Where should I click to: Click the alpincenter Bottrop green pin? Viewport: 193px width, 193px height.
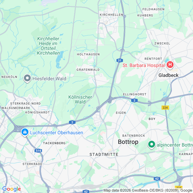(x=152, y=144)
